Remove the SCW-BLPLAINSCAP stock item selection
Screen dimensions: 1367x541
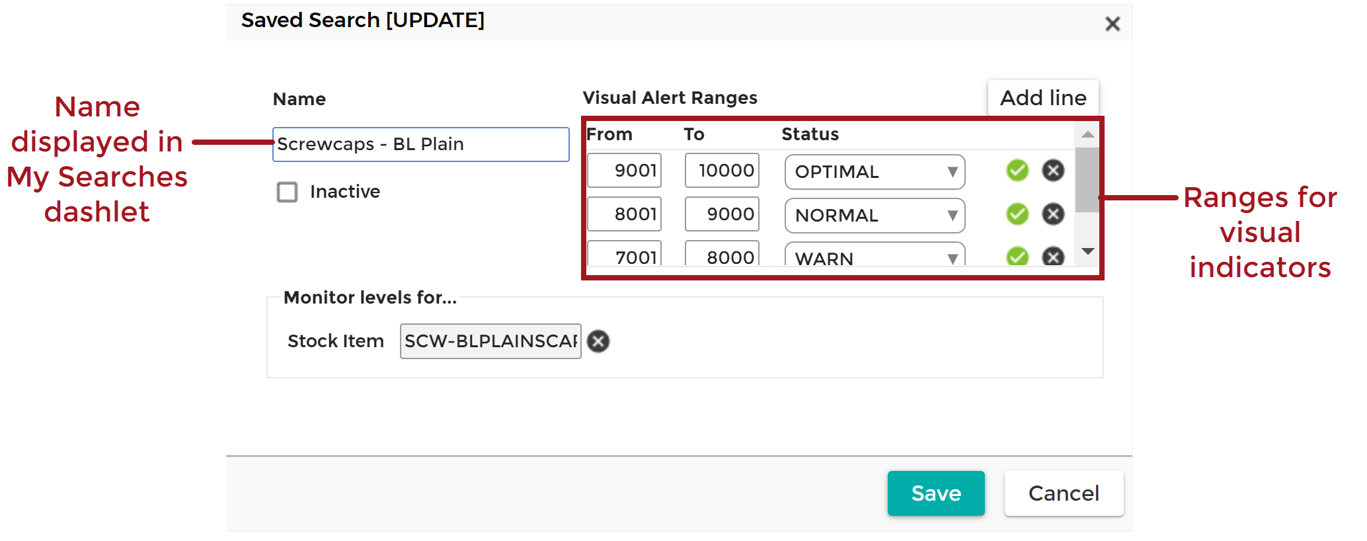598,341
